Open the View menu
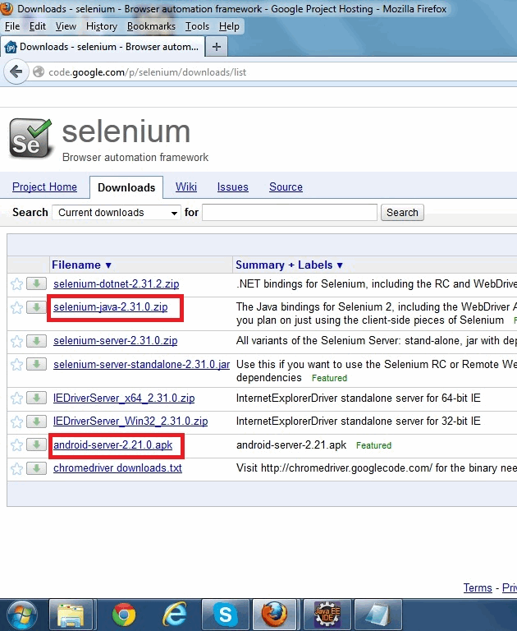The image size is (517, 631). tap(66, 26)
